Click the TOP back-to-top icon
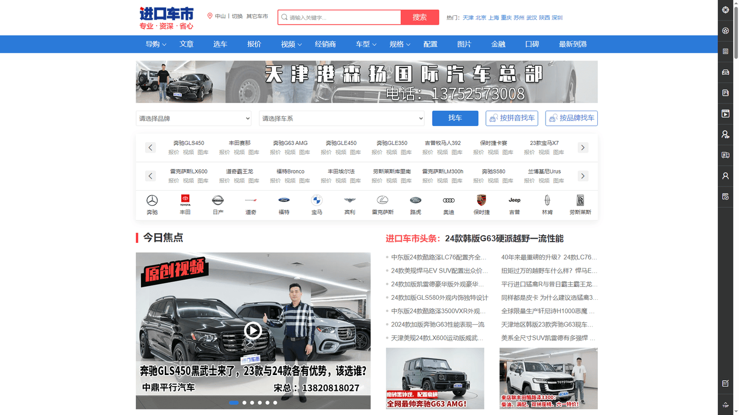739x415 pixels. [725, 405]
